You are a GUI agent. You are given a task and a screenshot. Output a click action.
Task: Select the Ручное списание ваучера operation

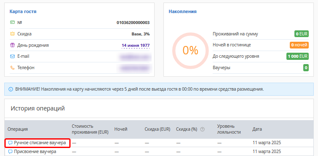[40, 143]
